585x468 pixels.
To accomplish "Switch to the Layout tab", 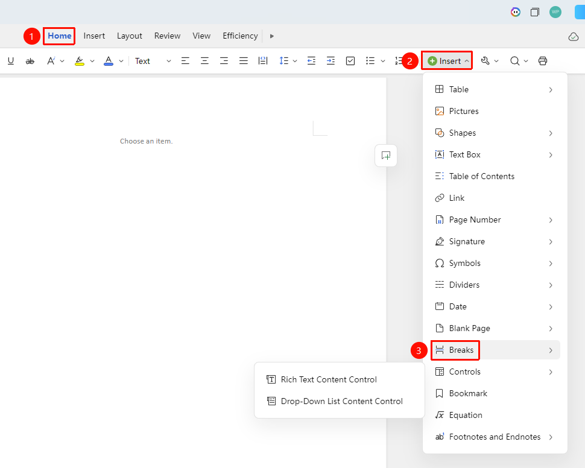I will tap(130, 36).
